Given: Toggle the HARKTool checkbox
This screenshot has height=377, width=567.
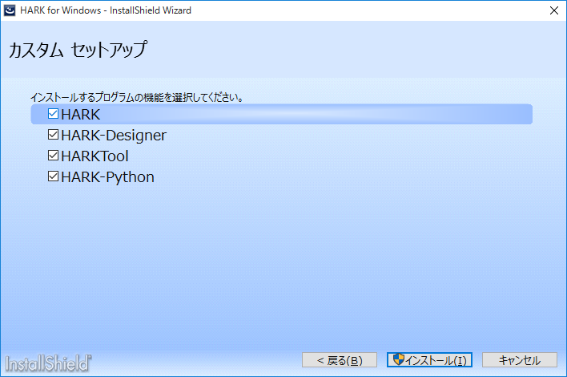Looking at the screenshot, I should pyautogui.click(x=53, y=156).
